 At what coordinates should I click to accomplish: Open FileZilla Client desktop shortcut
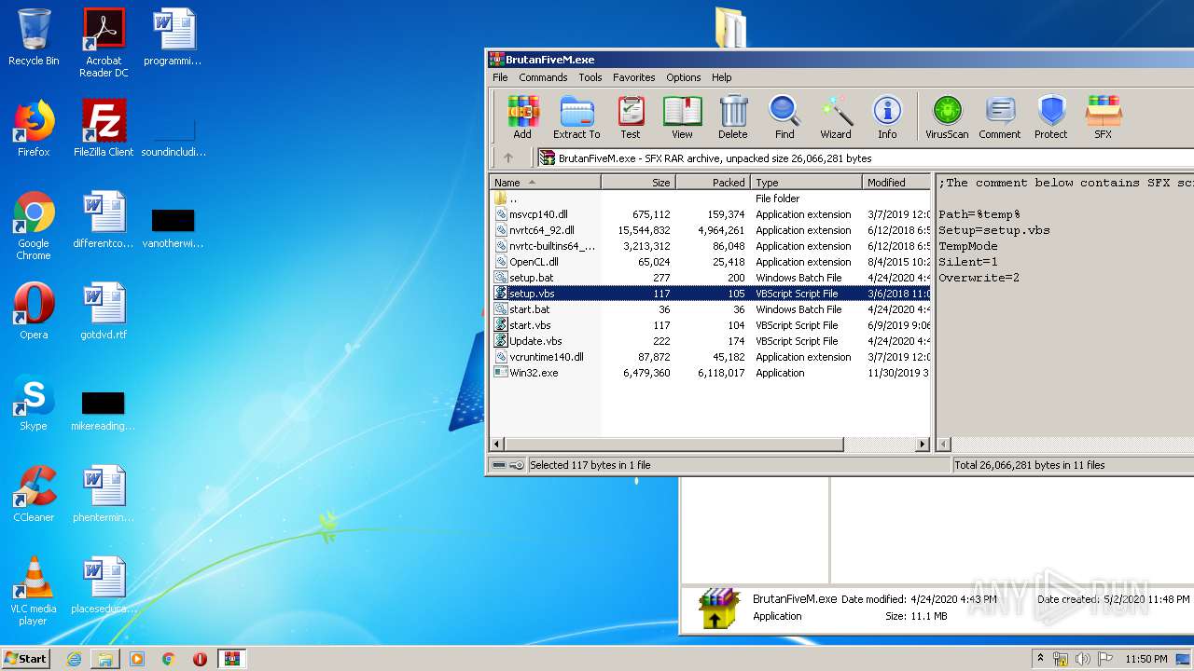(x=104, y=129)
